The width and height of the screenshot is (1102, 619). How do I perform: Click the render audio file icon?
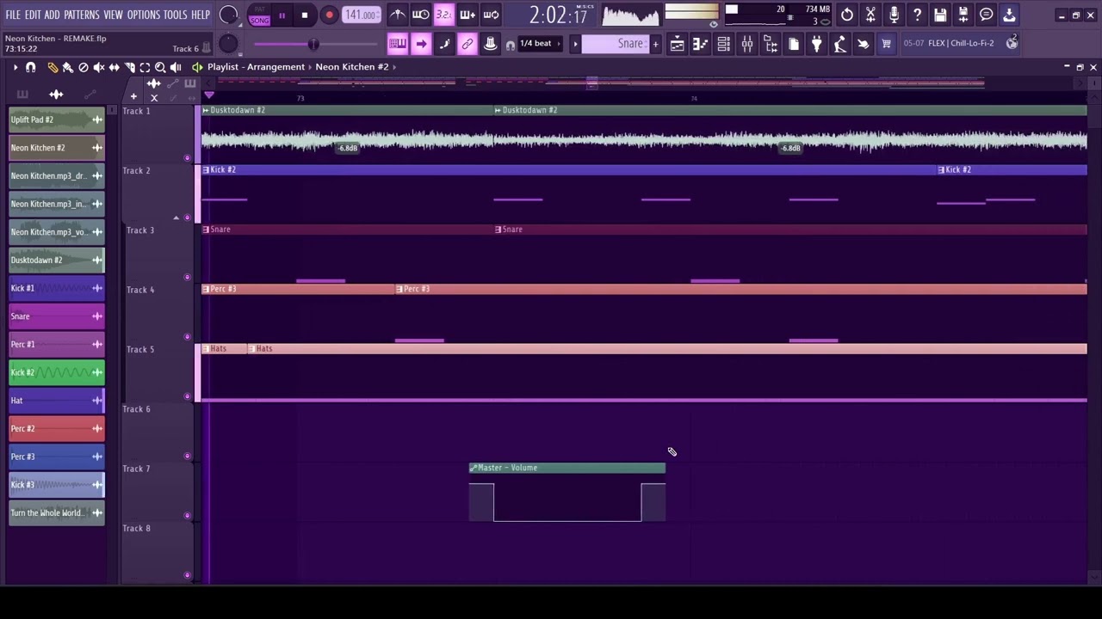(x=963, y=15)
